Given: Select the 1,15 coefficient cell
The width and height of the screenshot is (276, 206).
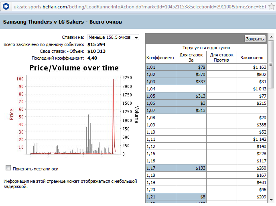Looking at the screenshot, I should click(x=161, y=154).
